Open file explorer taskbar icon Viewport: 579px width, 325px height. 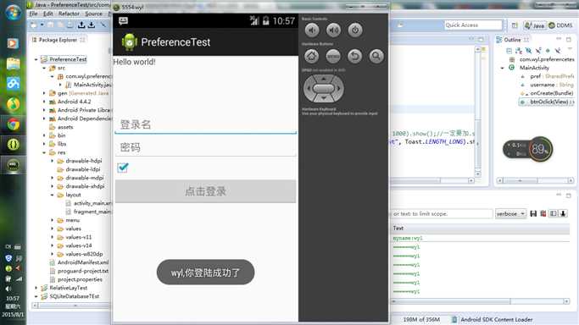[x=13, y=63]
